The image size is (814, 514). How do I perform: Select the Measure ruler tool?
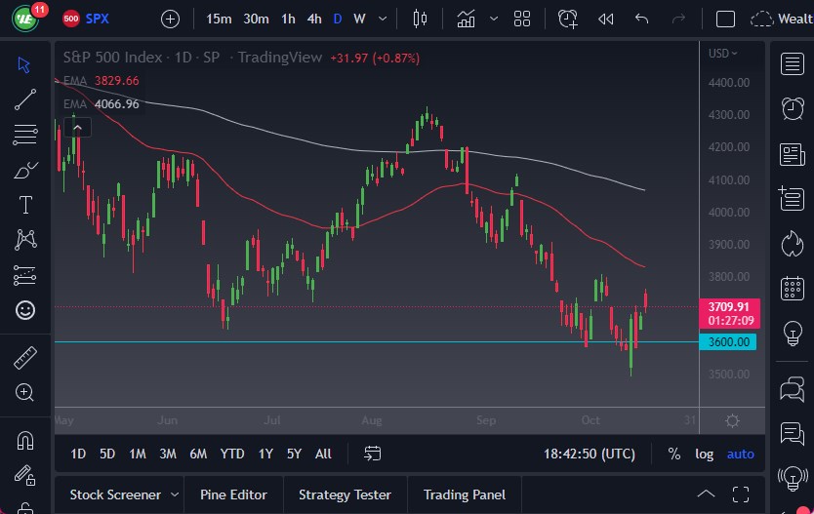25,358
